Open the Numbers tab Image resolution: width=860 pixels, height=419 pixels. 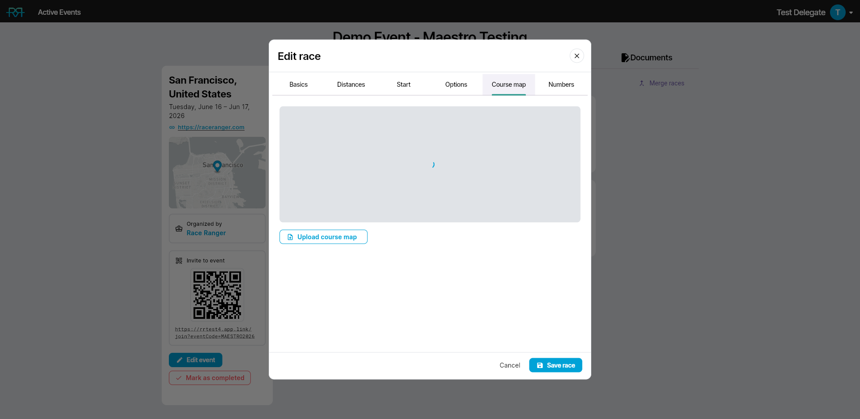pyautogui.click(x=561, y=85)
